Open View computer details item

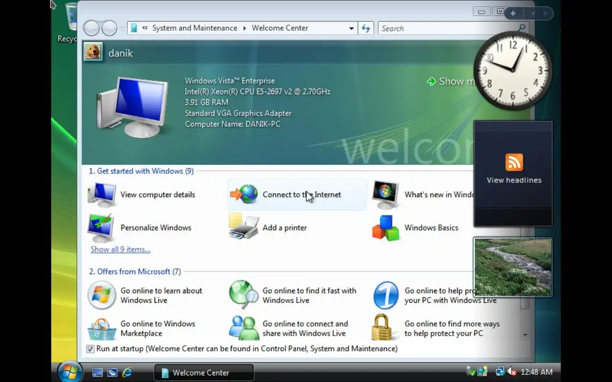(x=142, y=195)
